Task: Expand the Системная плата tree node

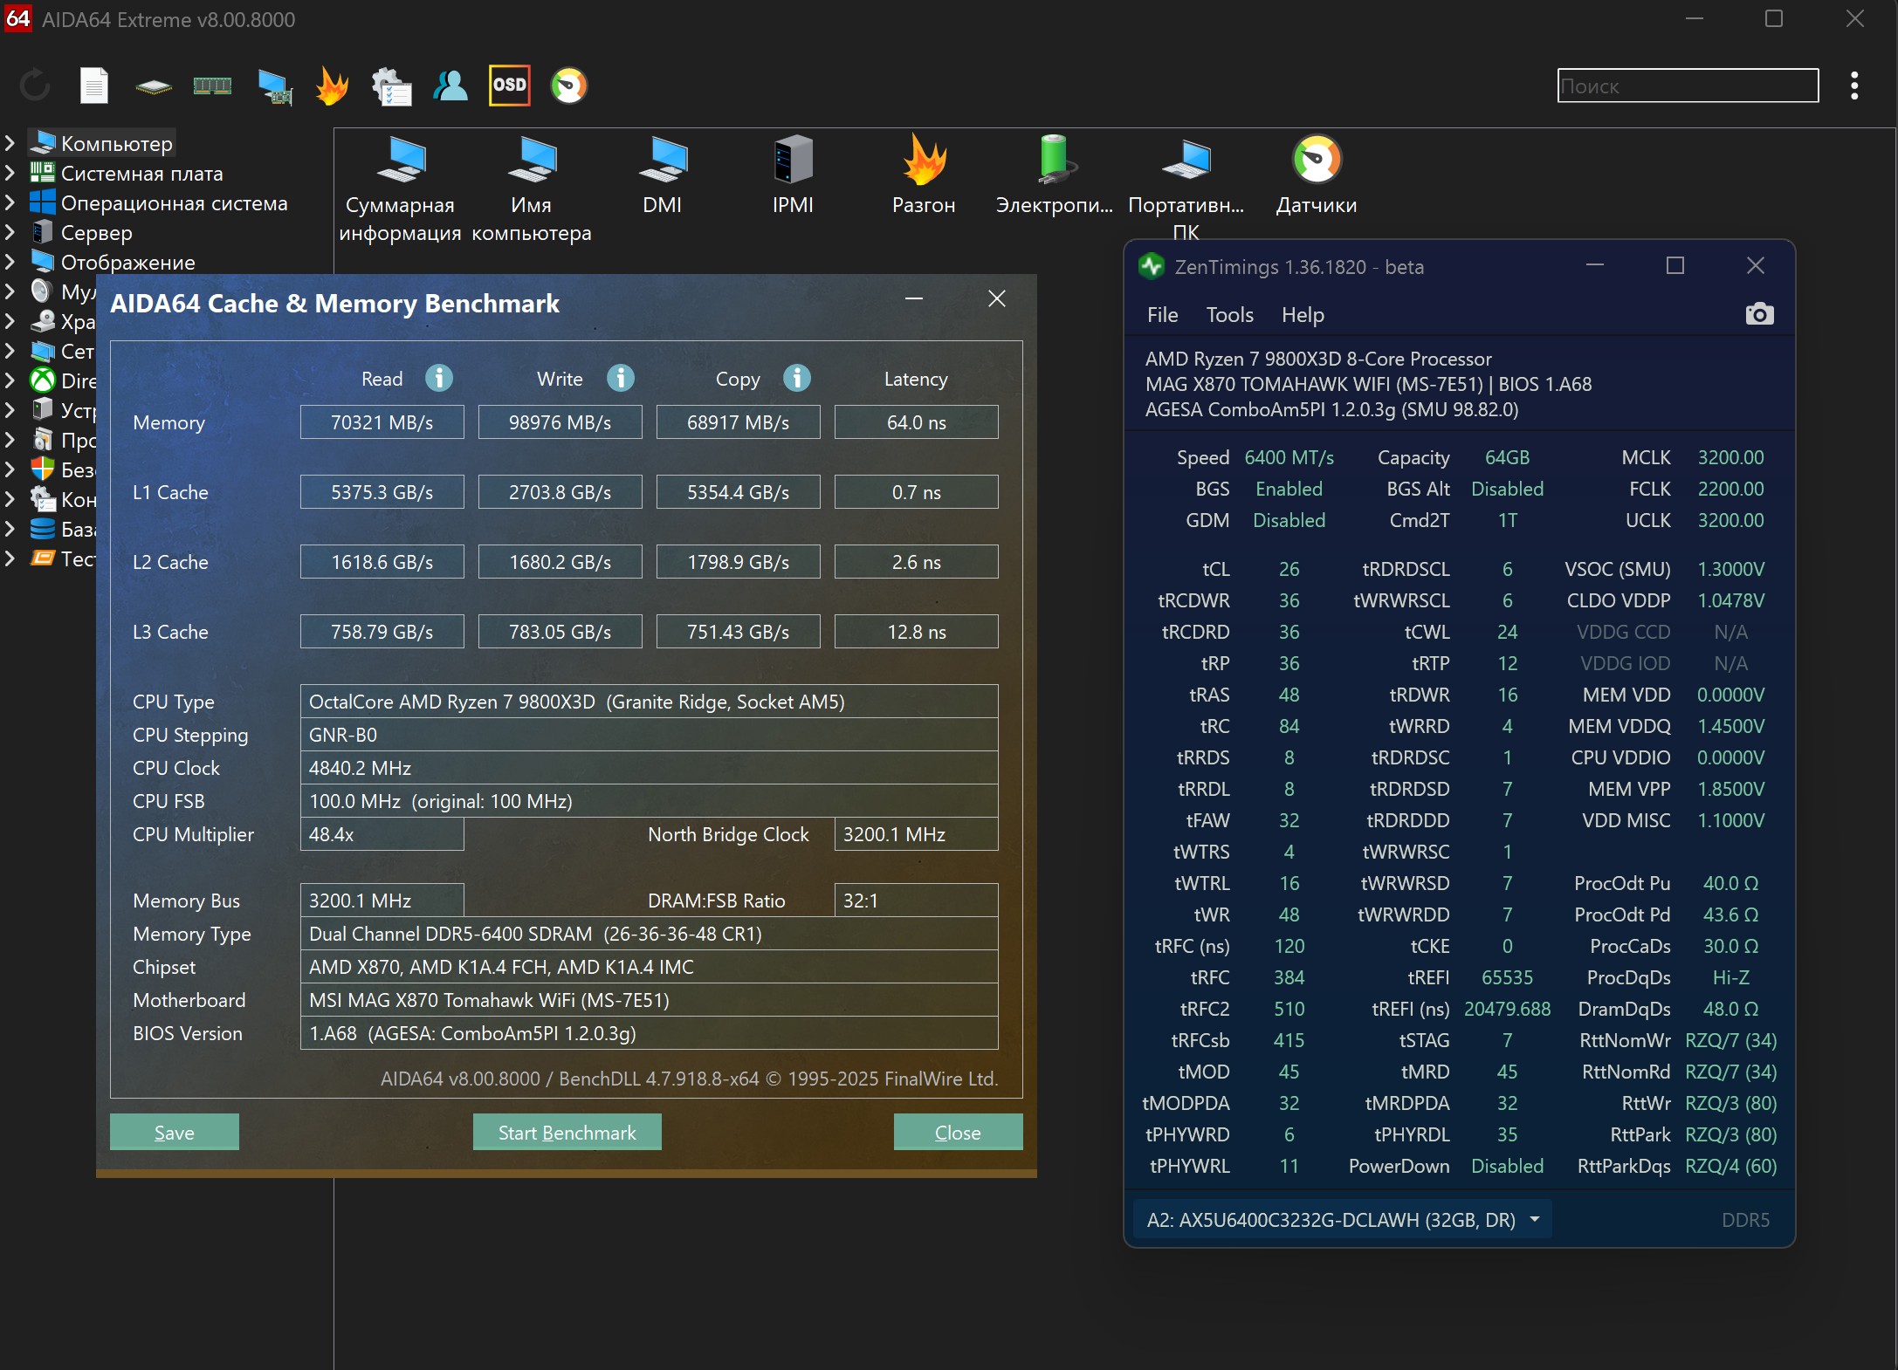Action: coord(10,173)
